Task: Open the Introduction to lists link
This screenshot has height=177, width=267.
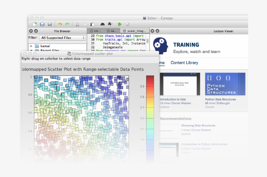Action: [x=173, y=99]
